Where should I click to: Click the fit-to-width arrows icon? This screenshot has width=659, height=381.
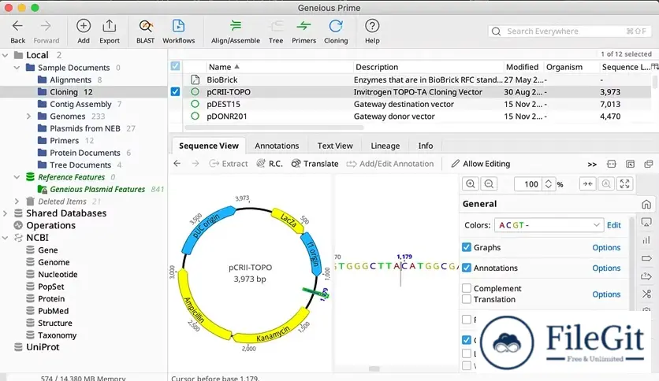[x=587, y=183]
